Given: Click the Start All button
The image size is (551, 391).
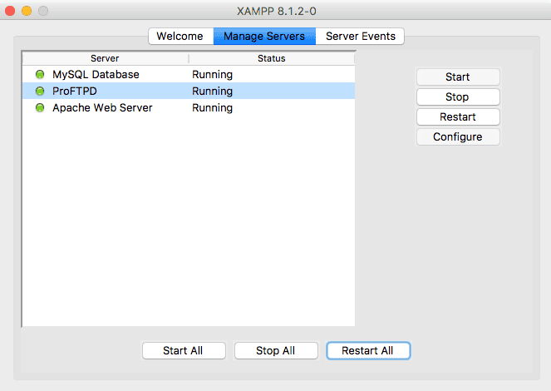Looking at the screenshot, I should pyautogui.click(x=183, y=350).
